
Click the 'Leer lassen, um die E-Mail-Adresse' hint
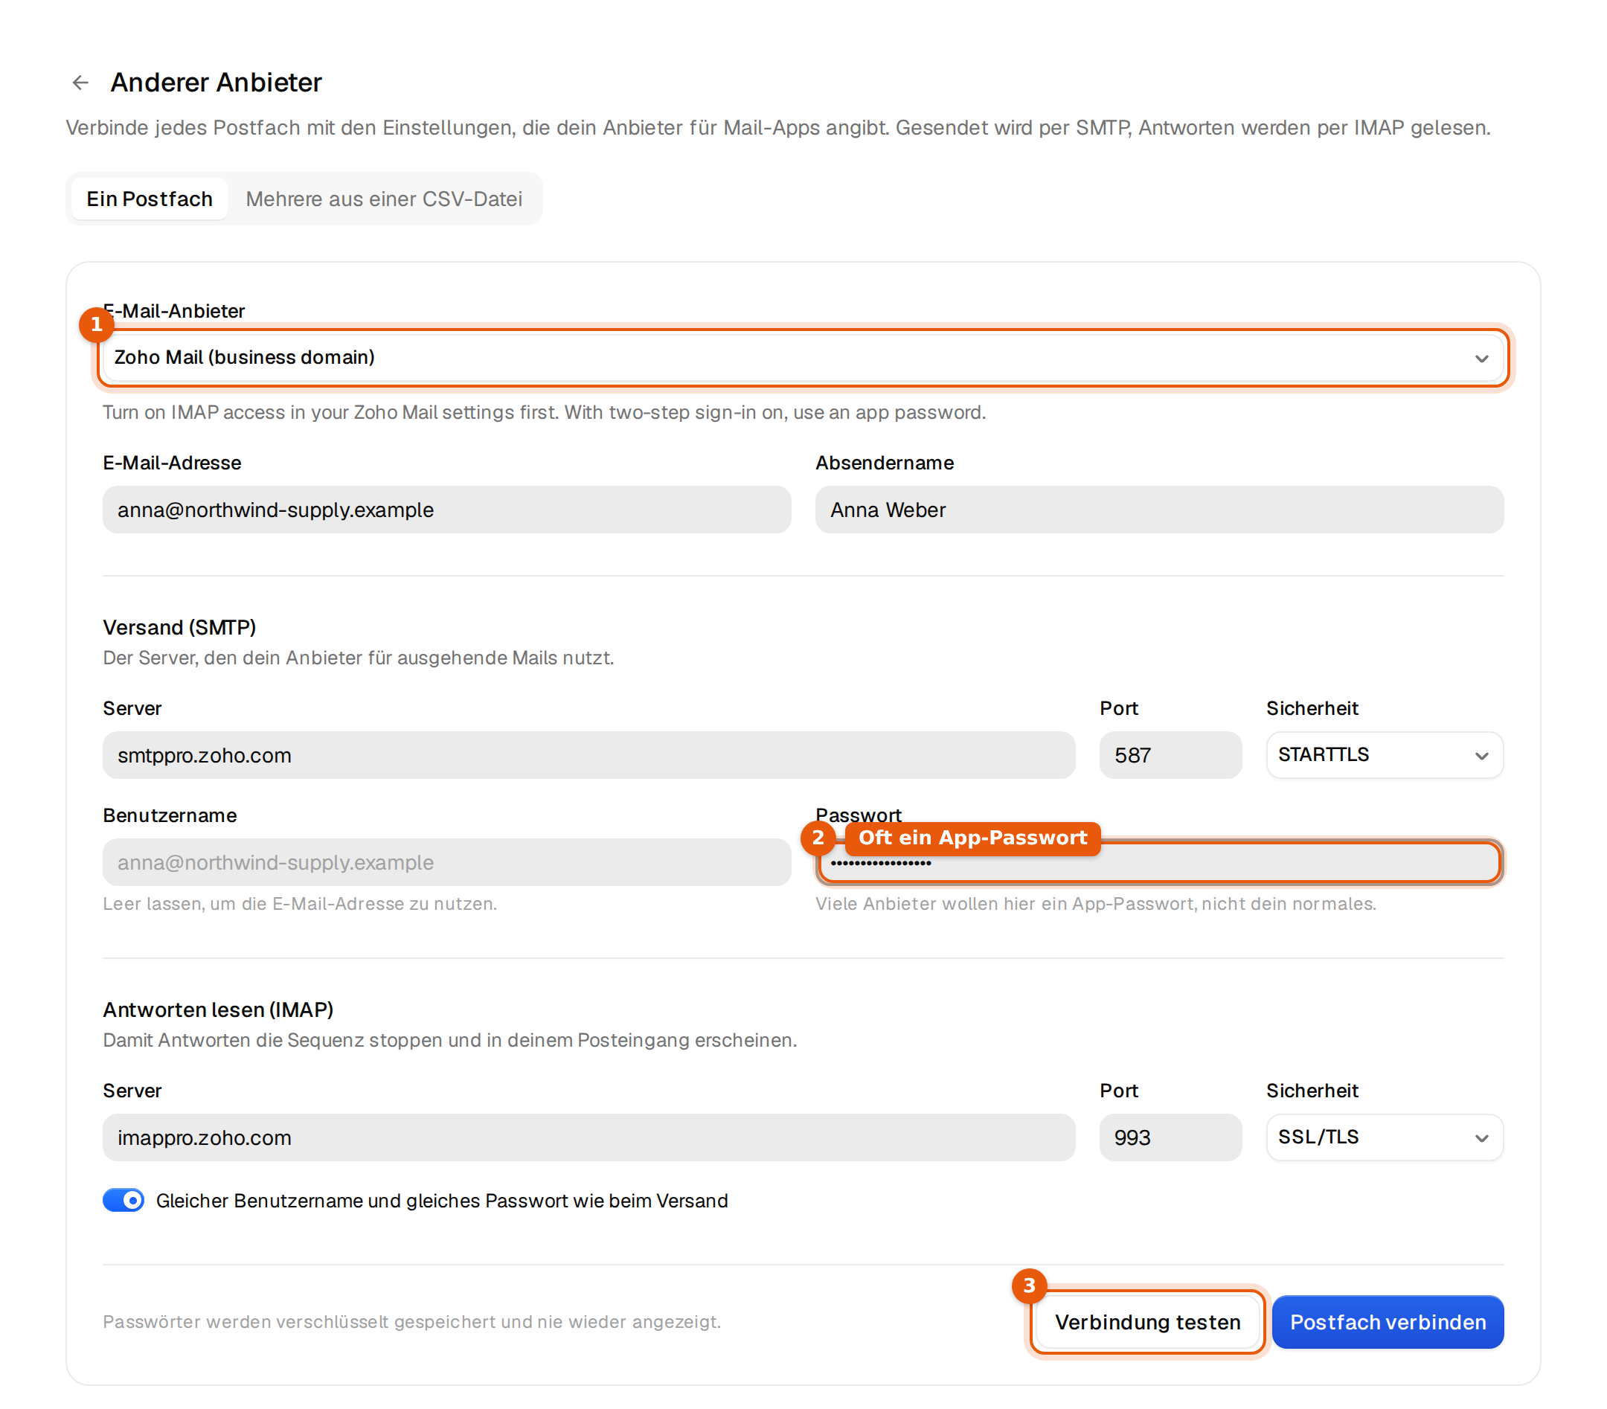click(300, 903)
